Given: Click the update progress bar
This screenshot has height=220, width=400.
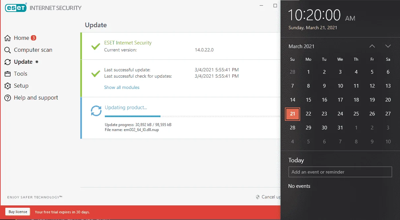Looking at the screenshot, I should pos(192,116).
